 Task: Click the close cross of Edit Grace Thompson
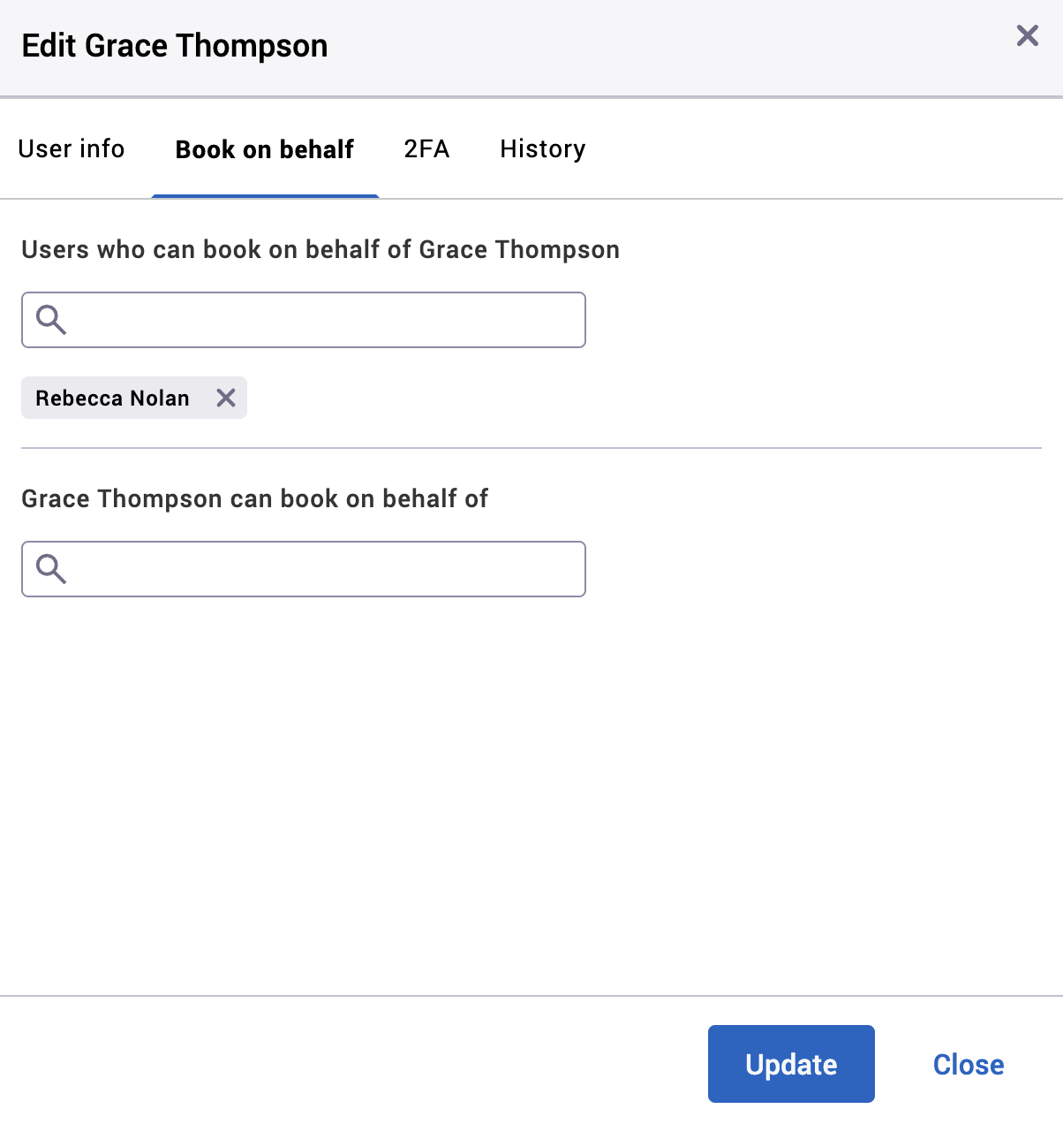(x=1027, y=36)
